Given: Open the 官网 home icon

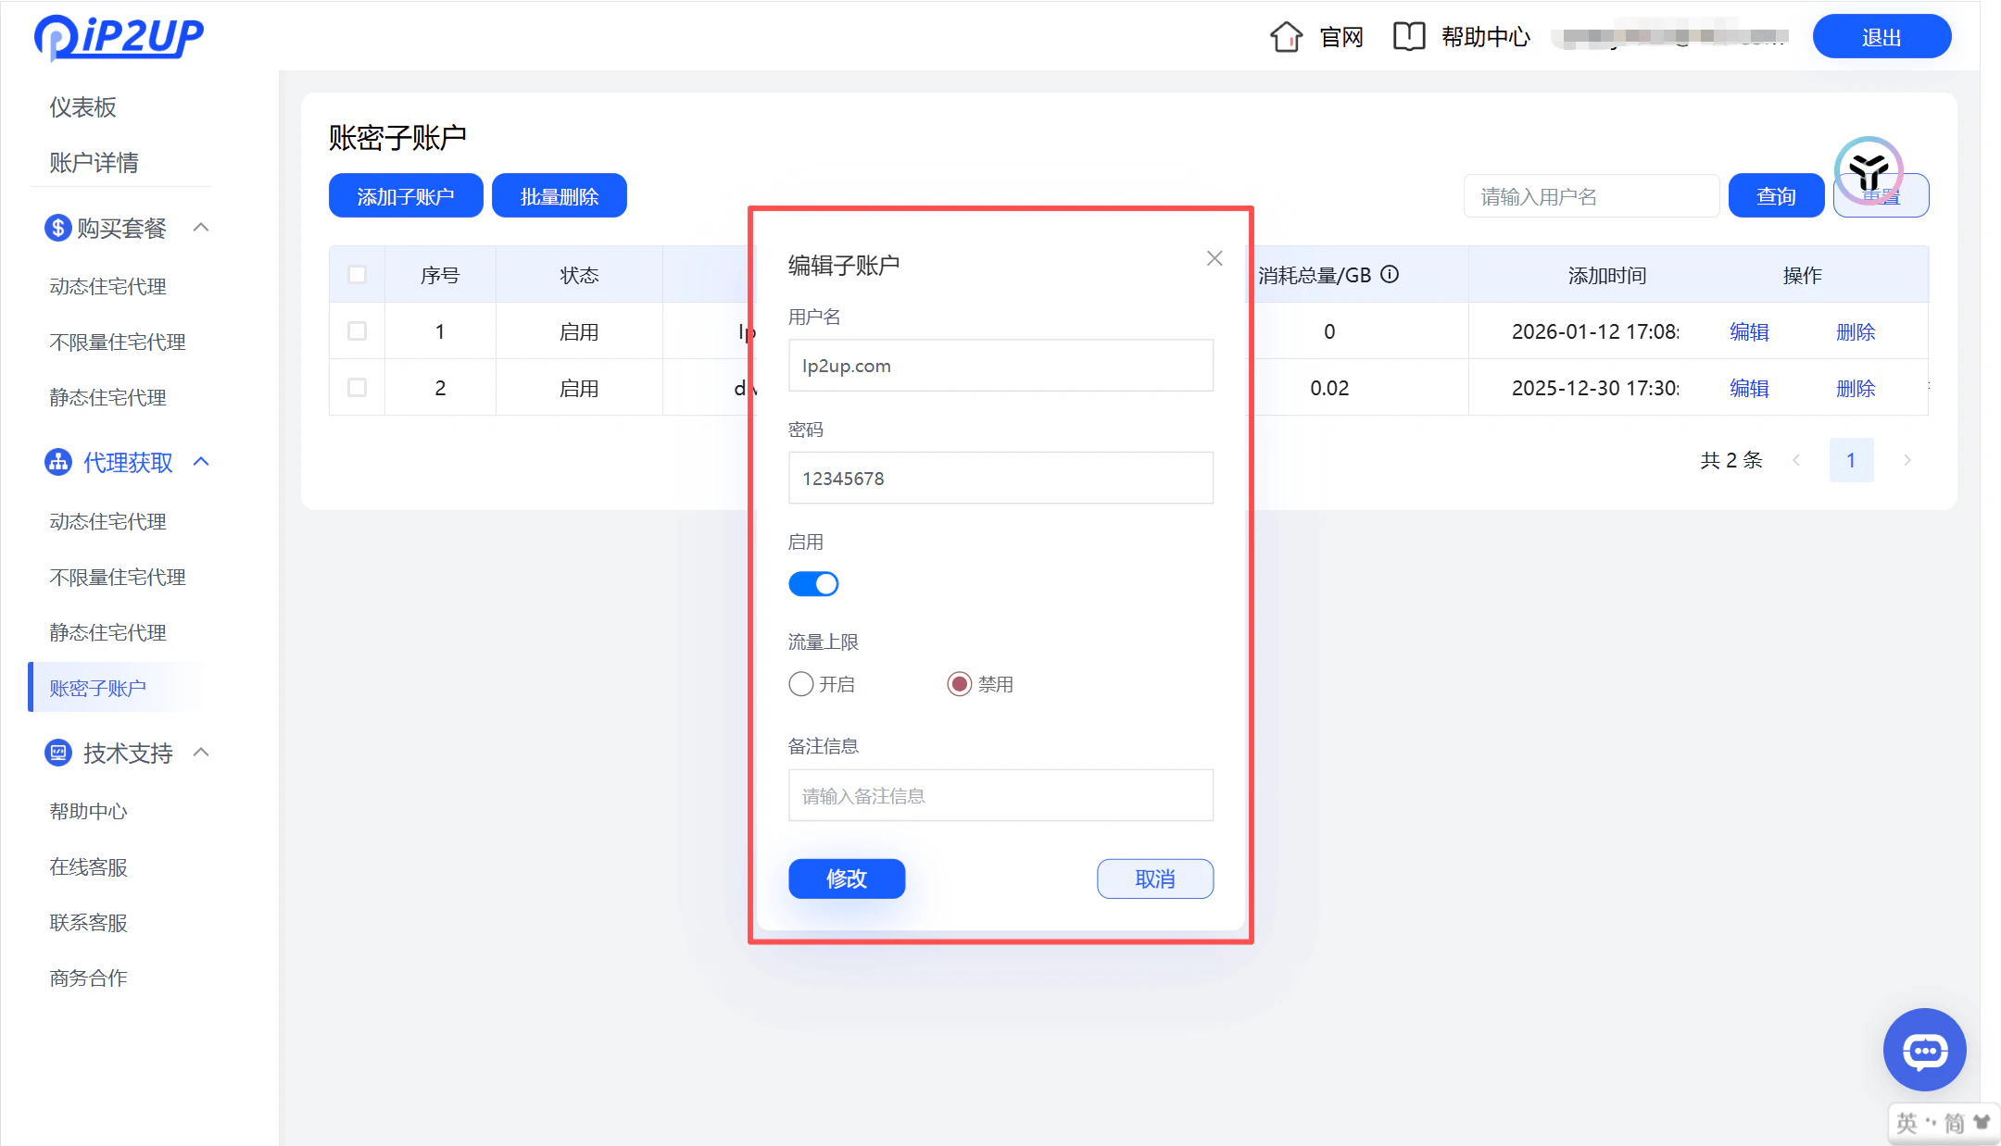Looking at the screenshot, I should pos(1286,36).
